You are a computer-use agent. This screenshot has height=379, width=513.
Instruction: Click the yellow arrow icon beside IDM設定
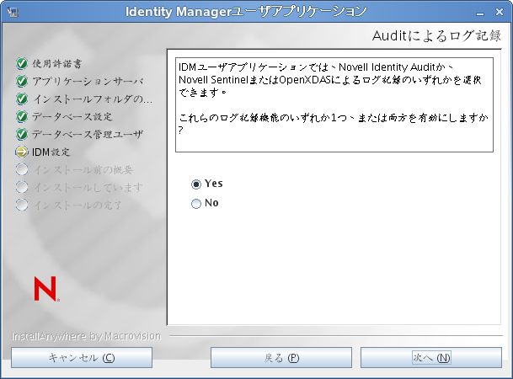22,152
